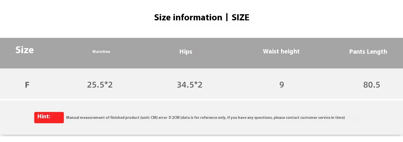This screenshot has height=142, width=403.
Task: Click the pants length value 80.5
Action: [371, 85]
